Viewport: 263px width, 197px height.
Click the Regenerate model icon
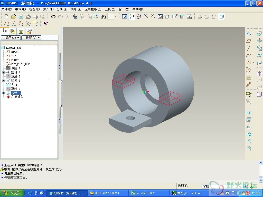click(x=96, y=16)
